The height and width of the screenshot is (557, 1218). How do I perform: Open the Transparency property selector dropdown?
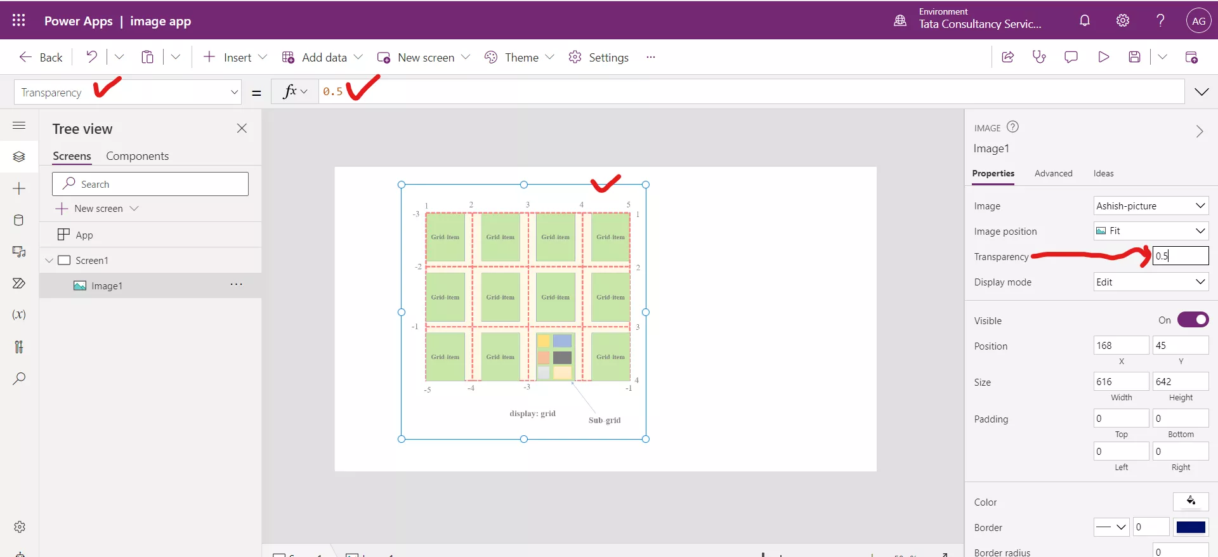tap(128, 92)
